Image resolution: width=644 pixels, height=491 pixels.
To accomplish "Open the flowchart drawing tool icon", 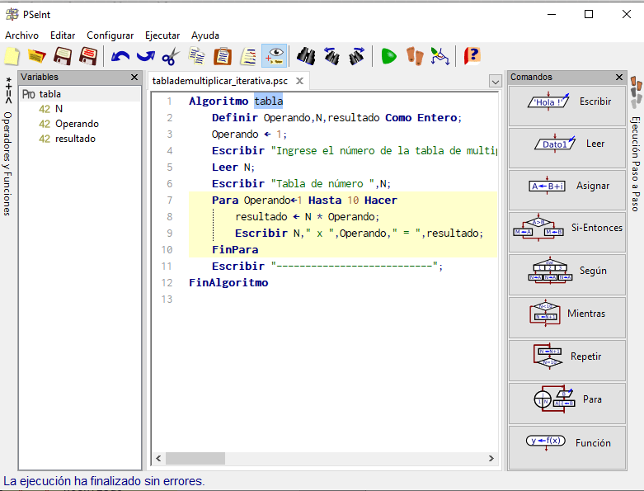I will coord(440,56).
